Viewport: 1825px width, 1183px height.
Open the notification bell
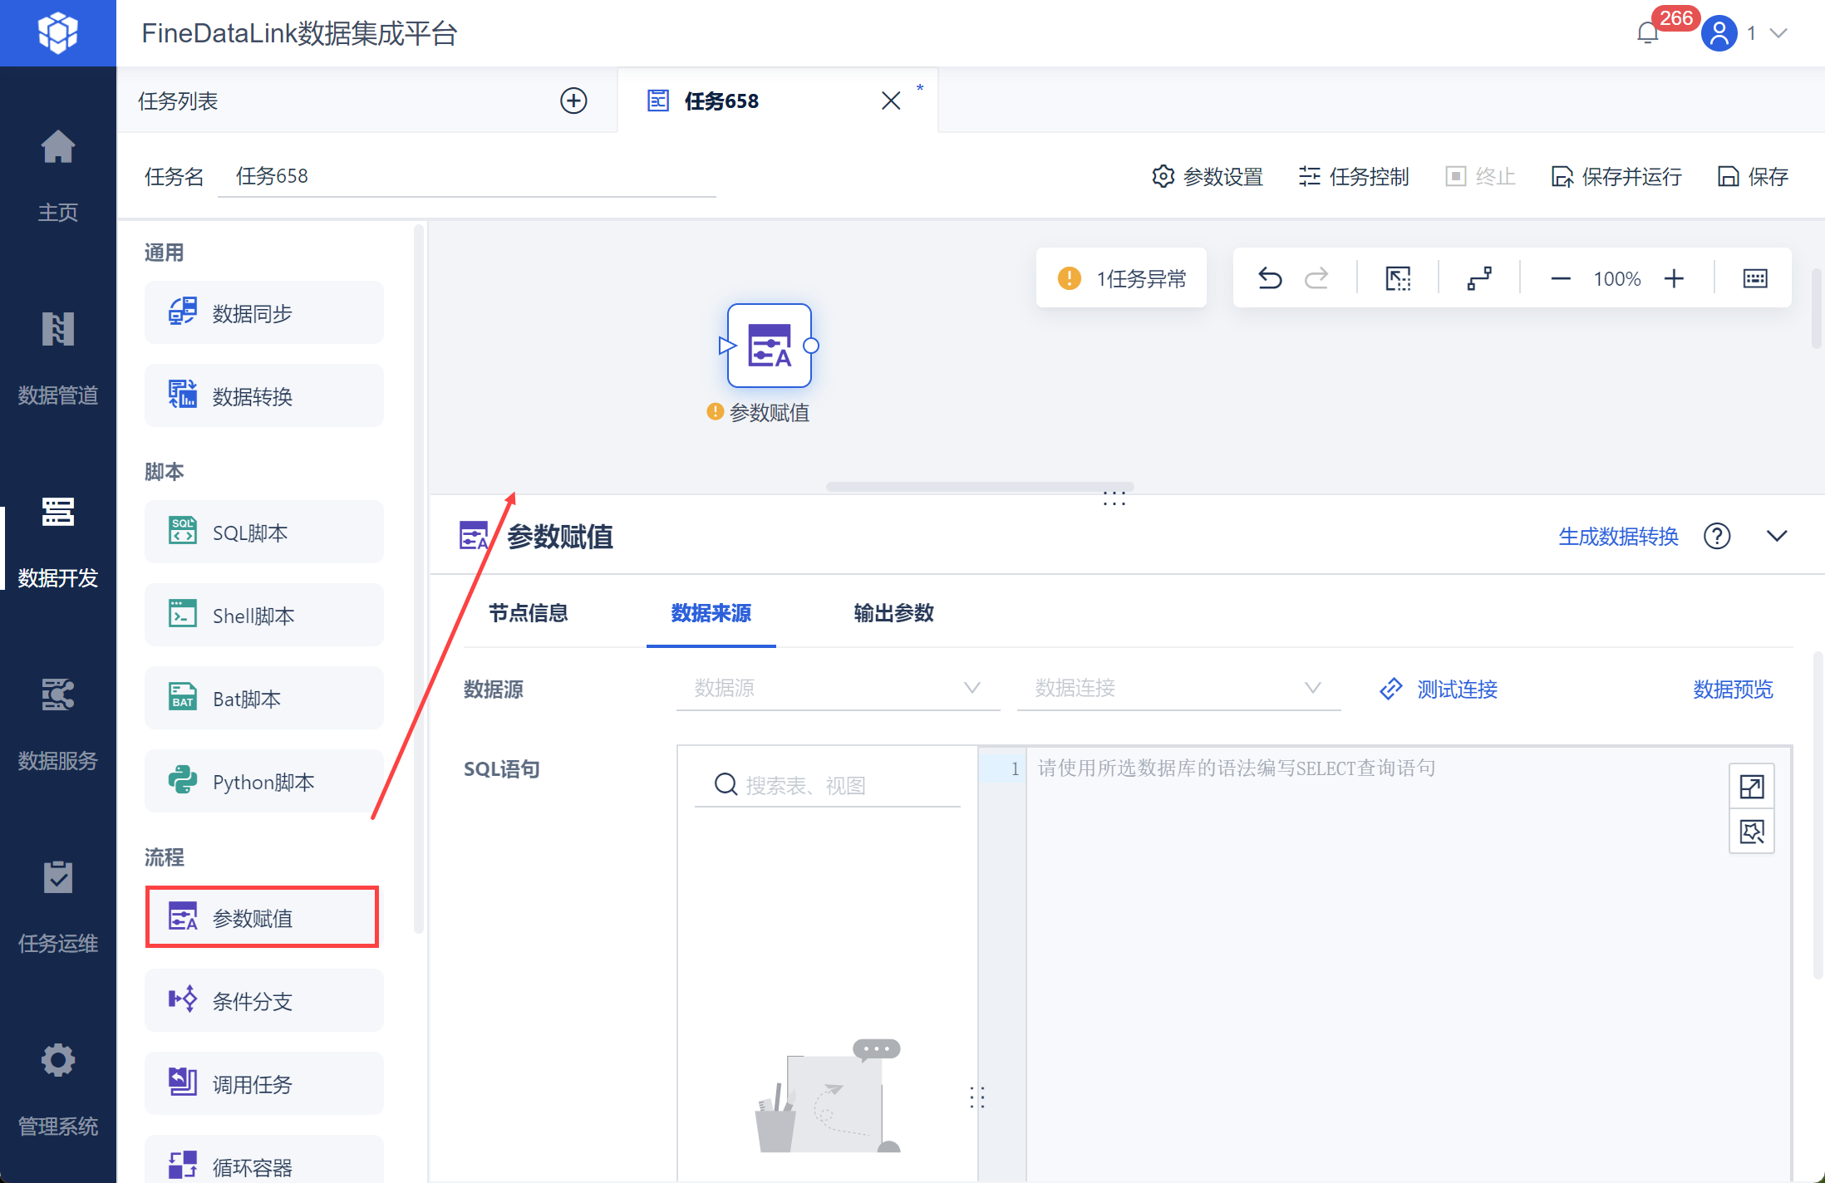(x=1647, y=33)
